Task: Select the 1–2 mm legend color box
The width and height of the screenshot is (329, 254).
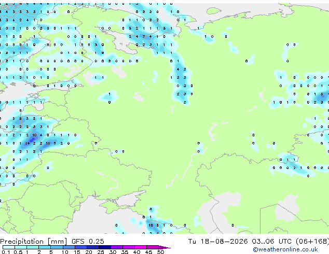Action: click(x=33, y=247)
